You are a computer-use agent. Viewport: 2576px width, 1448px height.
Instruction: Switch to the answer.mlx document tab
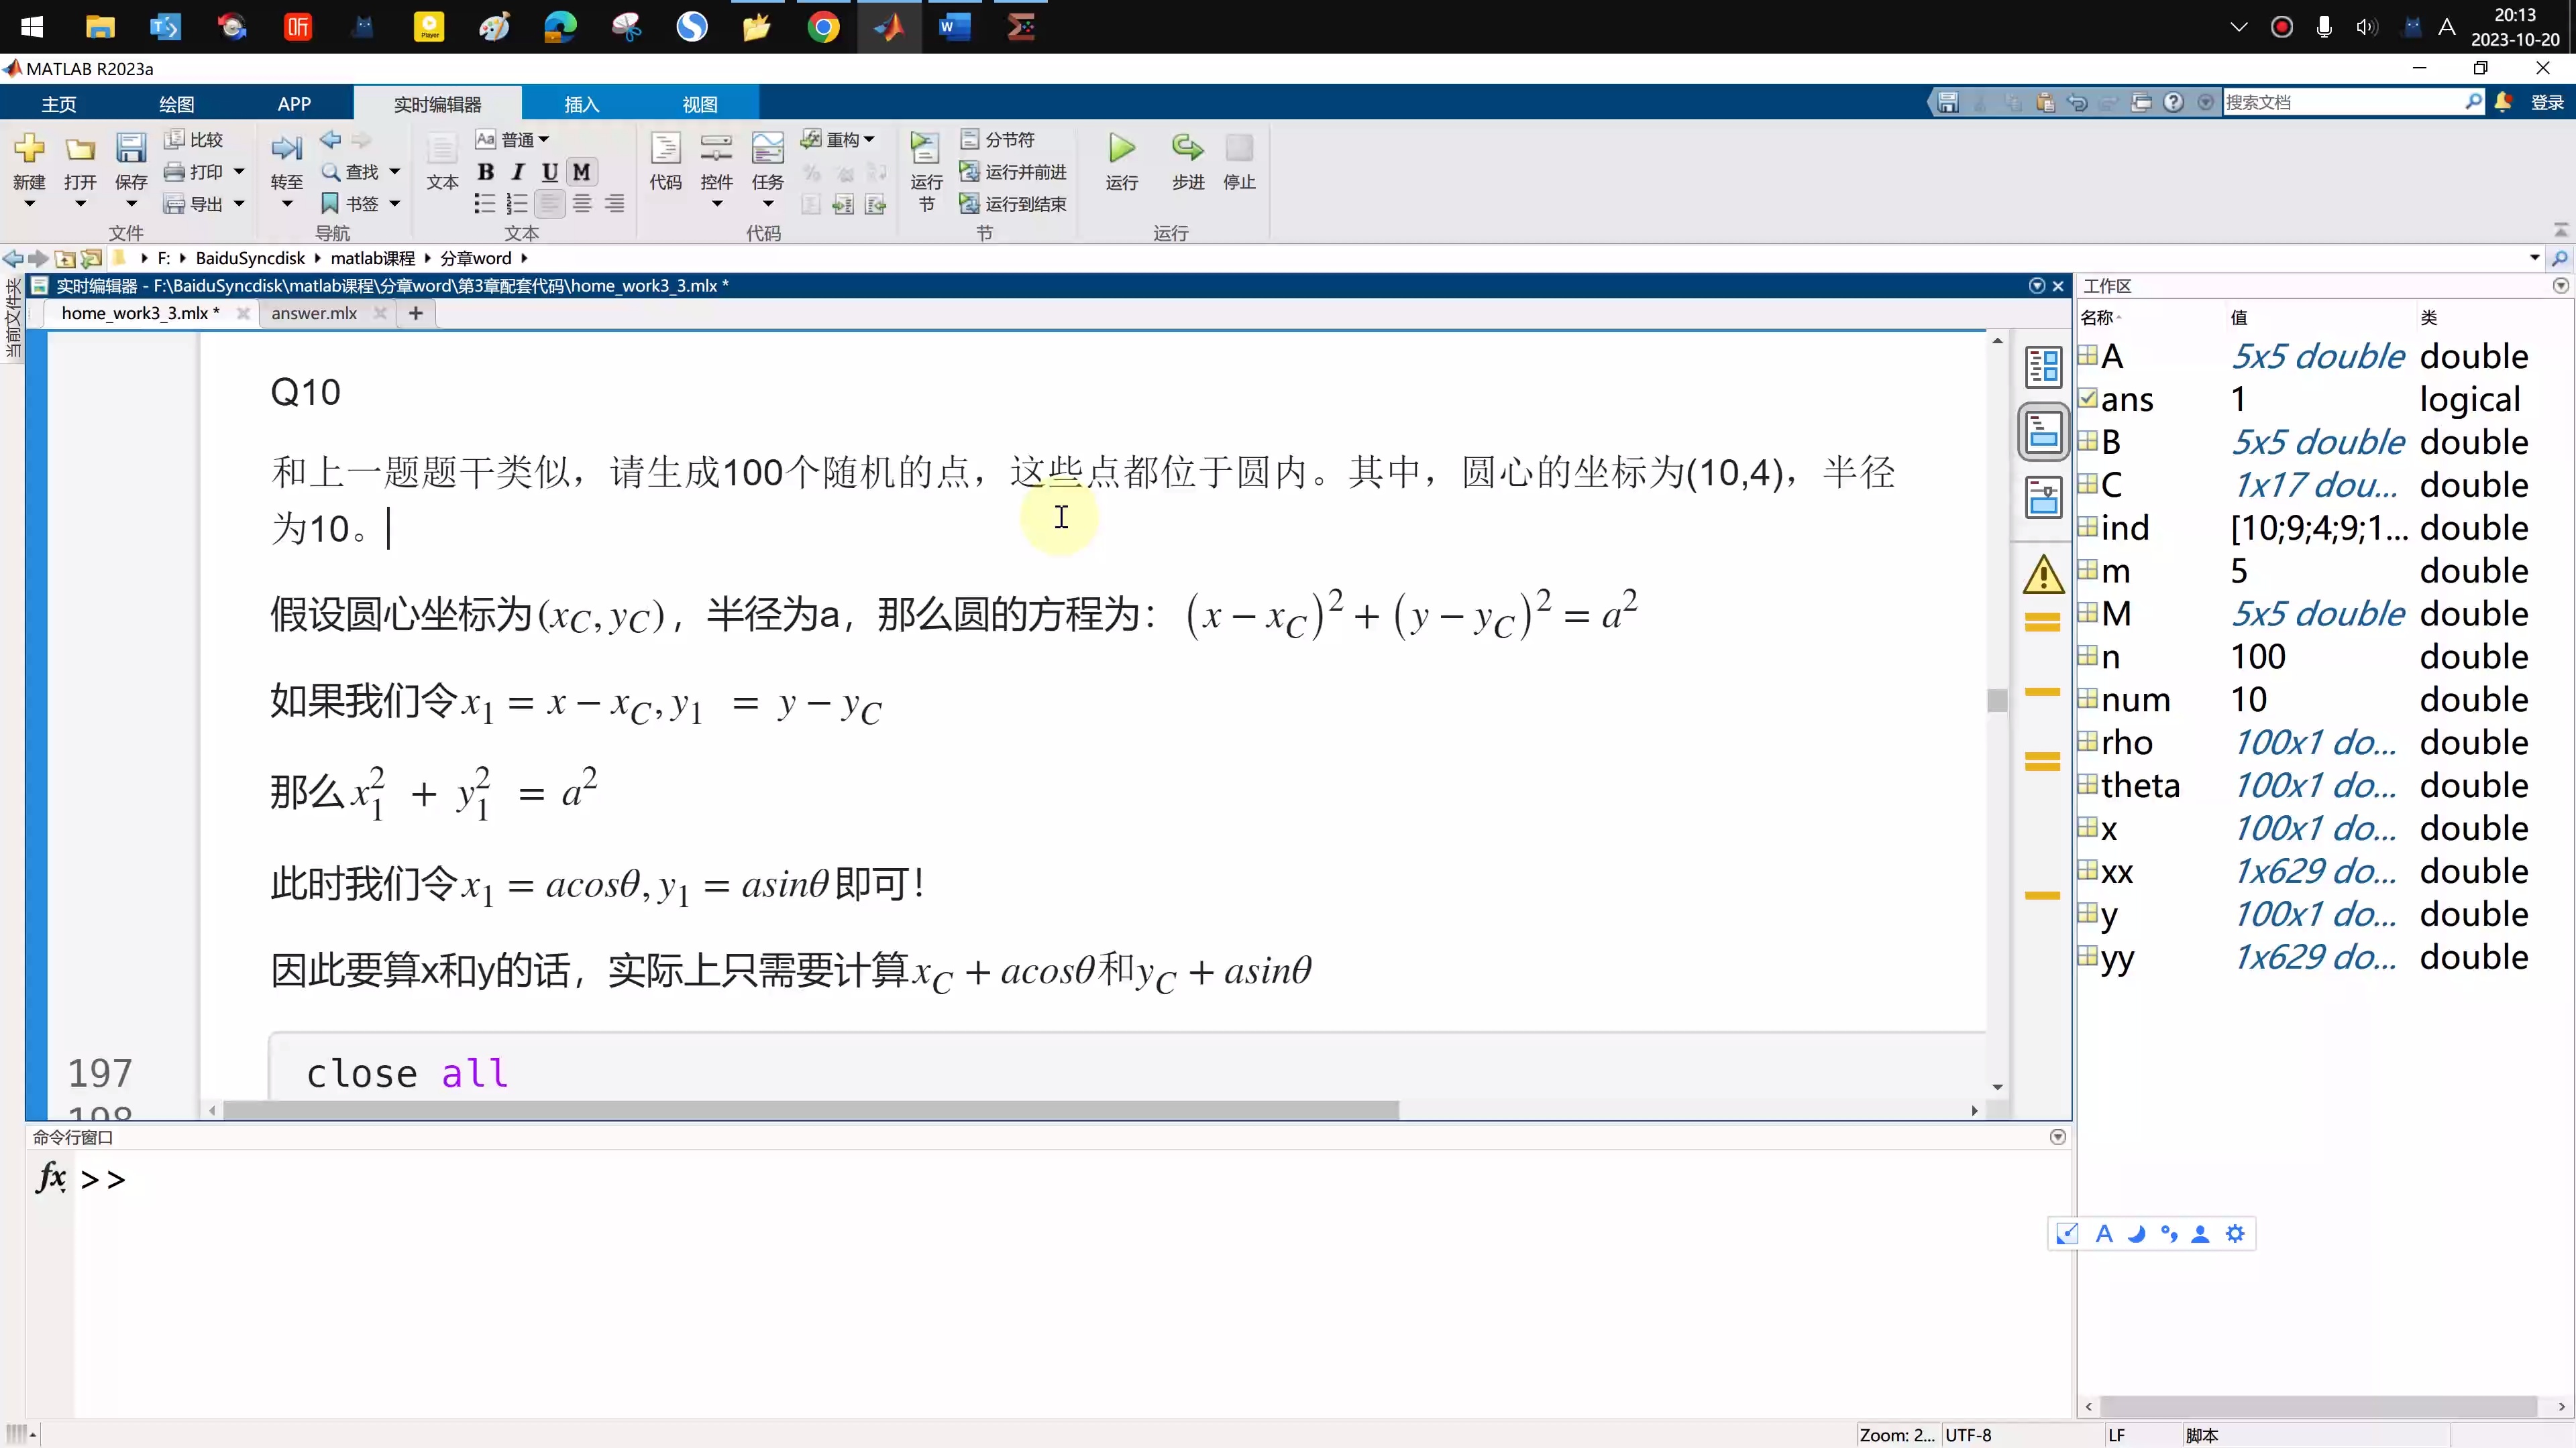click(314, 313)
